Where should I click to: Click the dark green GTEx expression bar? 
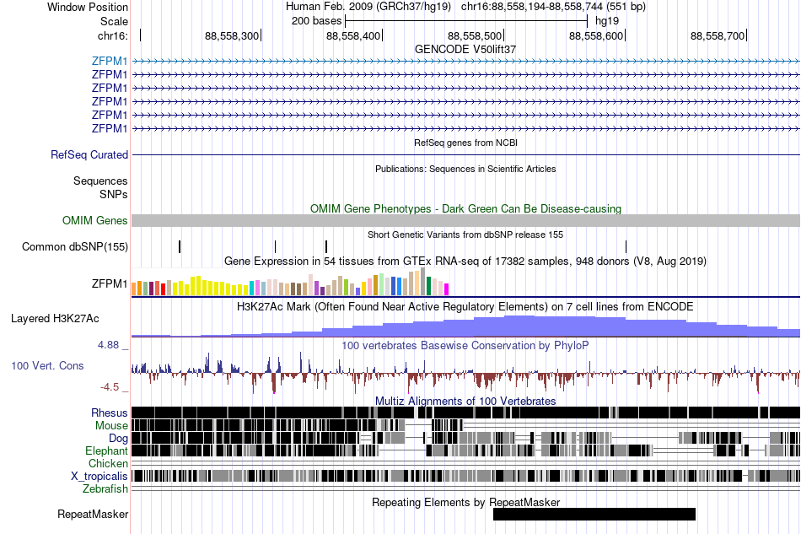coord(428,286)
